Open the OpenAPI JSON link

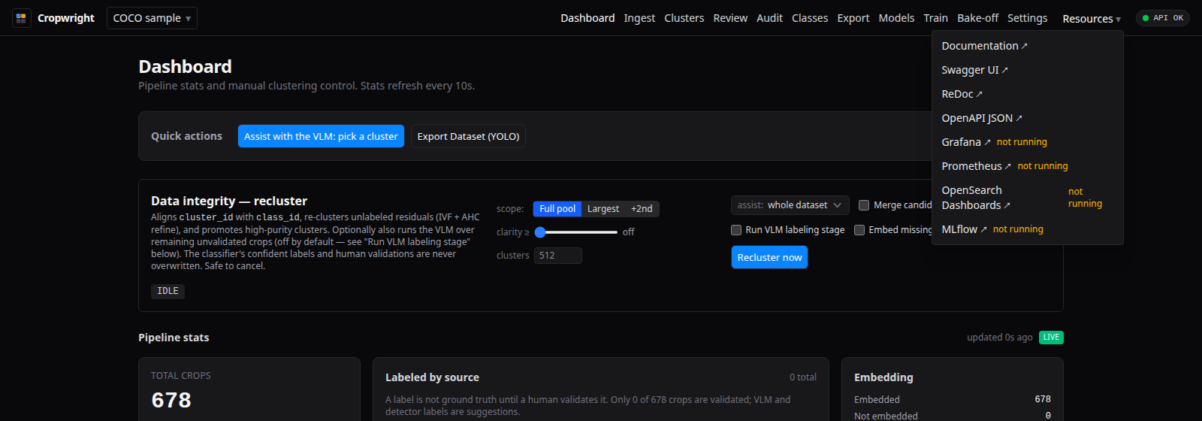pyautogui.click(x=982, y=118)
